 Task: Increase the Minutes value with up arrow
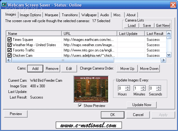pyautogui.click(x=143, y=87)
